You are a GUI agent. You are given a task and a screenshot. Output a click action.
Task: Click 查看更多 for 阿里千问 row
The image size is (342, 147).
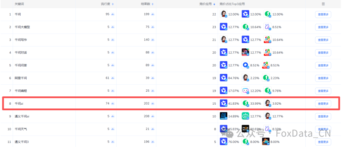point(323,78)
